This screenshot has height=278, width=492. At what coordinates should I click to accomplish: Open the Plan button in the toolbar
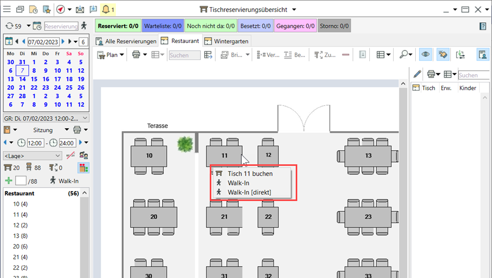(111, 55)
